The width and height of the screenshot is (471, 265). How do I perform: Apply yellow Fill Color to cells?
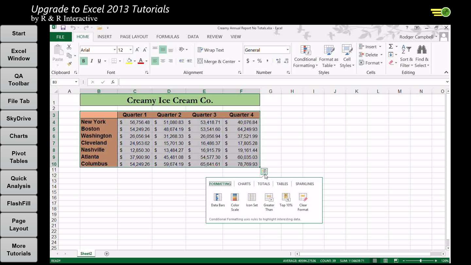129,61
